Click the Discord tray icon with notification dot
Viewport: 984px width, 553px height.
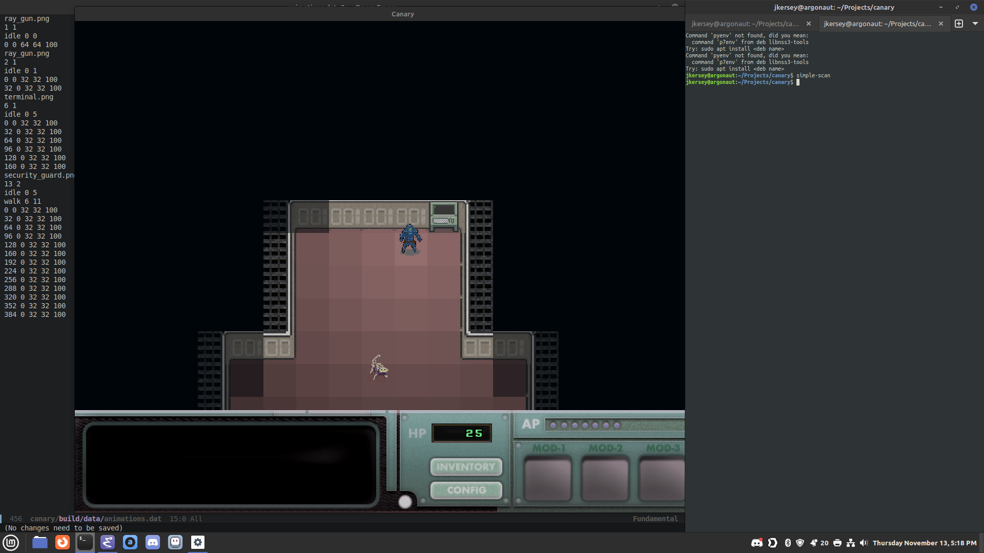[x=756, y=543]
